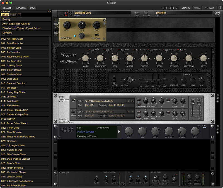Toggle the Wayfarer I/II channel switch
This screenshot has height=188, width=223.
[x=108, y=50]
